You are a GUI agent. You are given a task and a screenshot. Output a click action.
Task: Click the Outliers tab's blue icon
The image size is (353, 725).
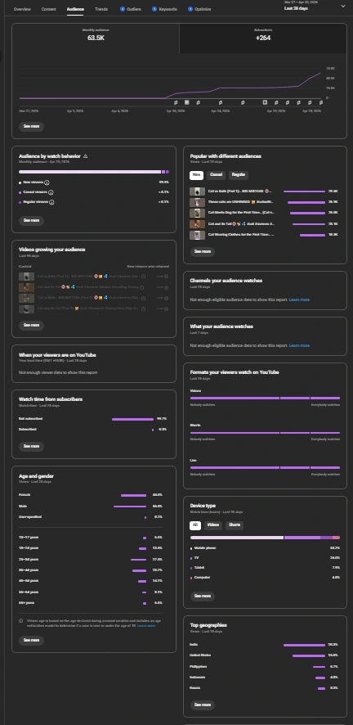[123, 9]
